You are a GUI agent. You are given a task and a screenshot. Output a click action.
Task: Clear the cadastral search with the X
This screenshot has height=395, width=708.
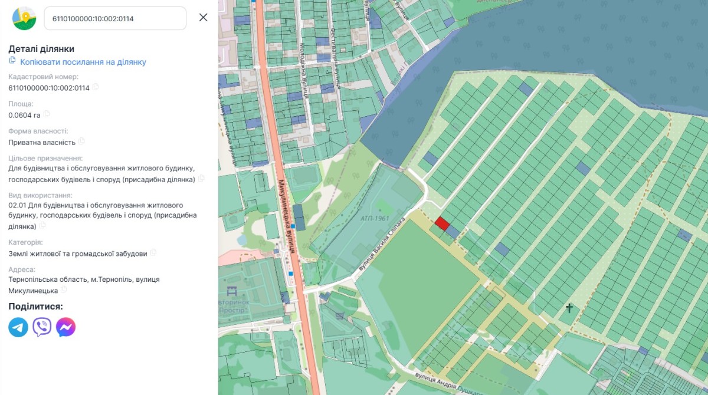(204, 18)
